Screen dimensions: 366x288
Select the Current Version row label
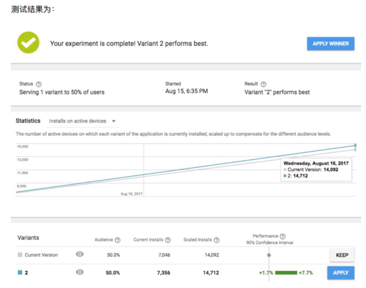point(41,255)
